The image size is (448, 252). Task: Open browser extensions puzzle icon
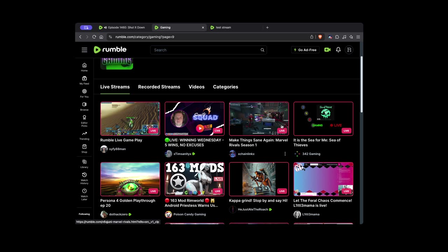pos(337,37)
